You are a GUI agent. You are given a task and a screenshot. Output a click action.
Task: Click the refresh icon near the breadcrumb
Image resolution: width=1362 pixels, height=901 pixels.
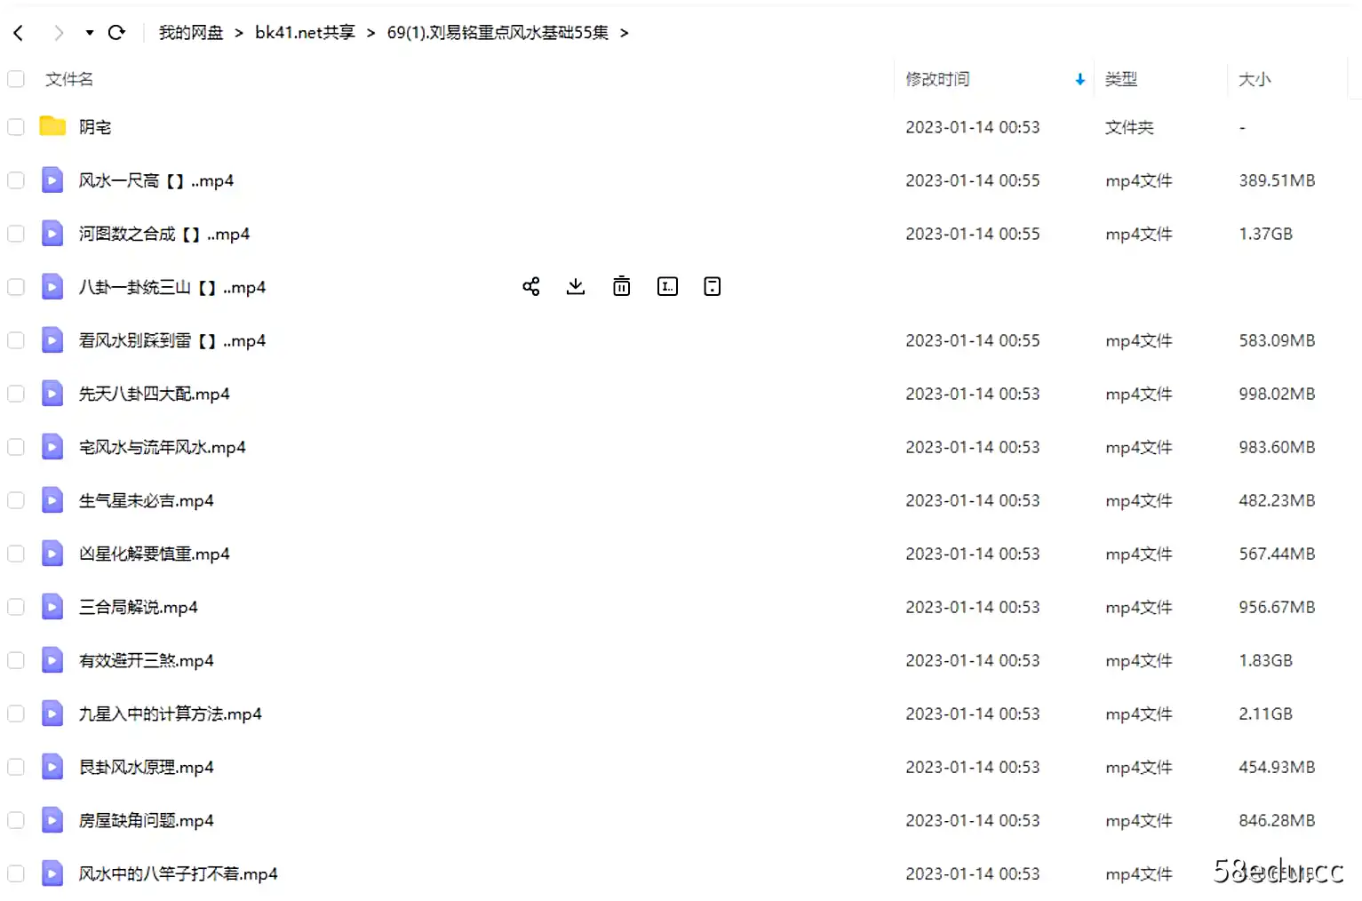tap(116, 32)
